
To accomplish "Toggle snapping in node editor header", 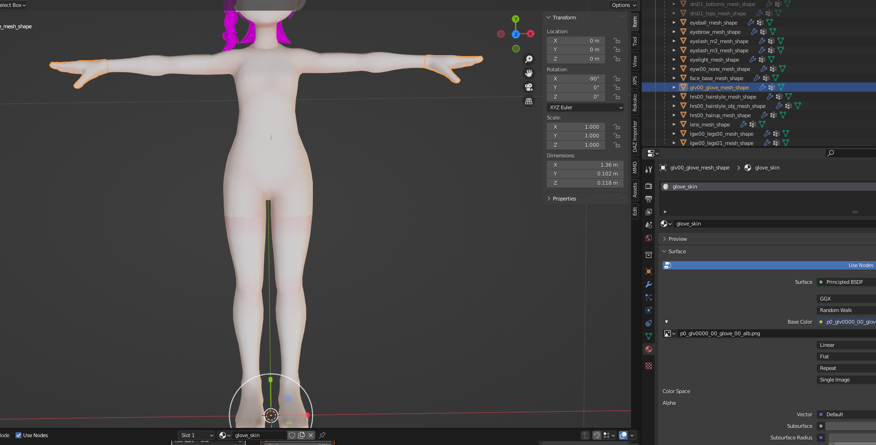I will coord(597,435).
